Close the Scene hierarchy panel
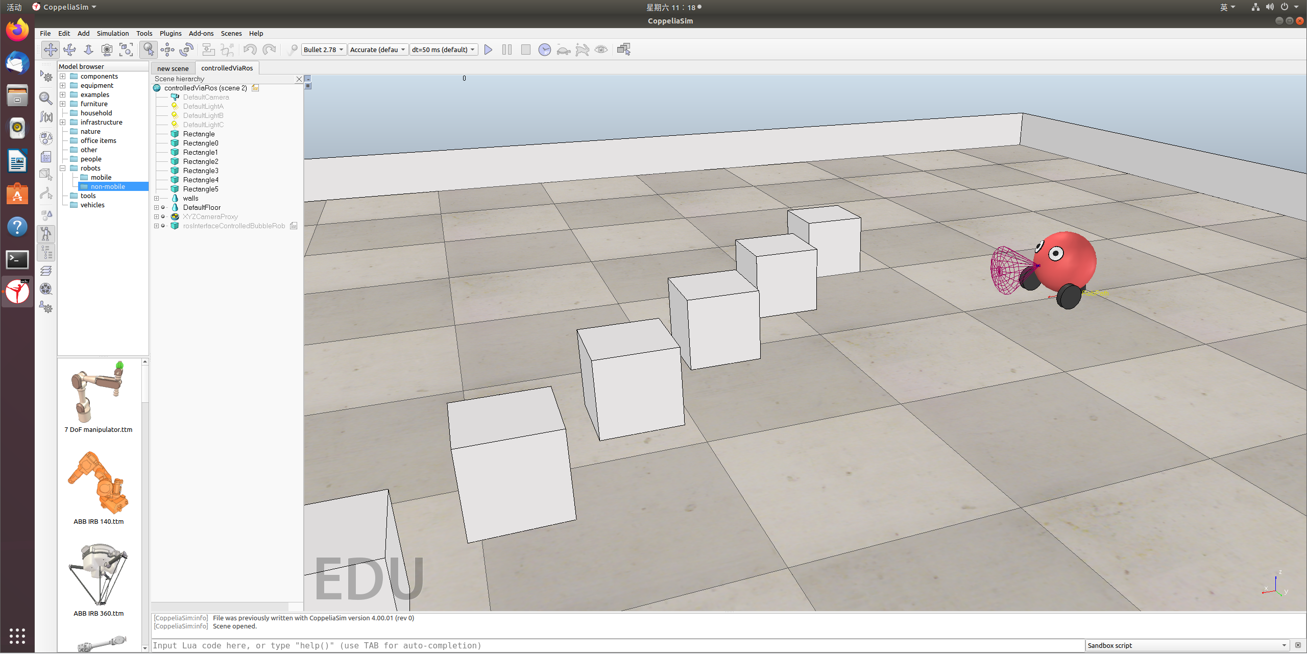The width and height of the screenshot is (1307, 654). pos(299,79)
